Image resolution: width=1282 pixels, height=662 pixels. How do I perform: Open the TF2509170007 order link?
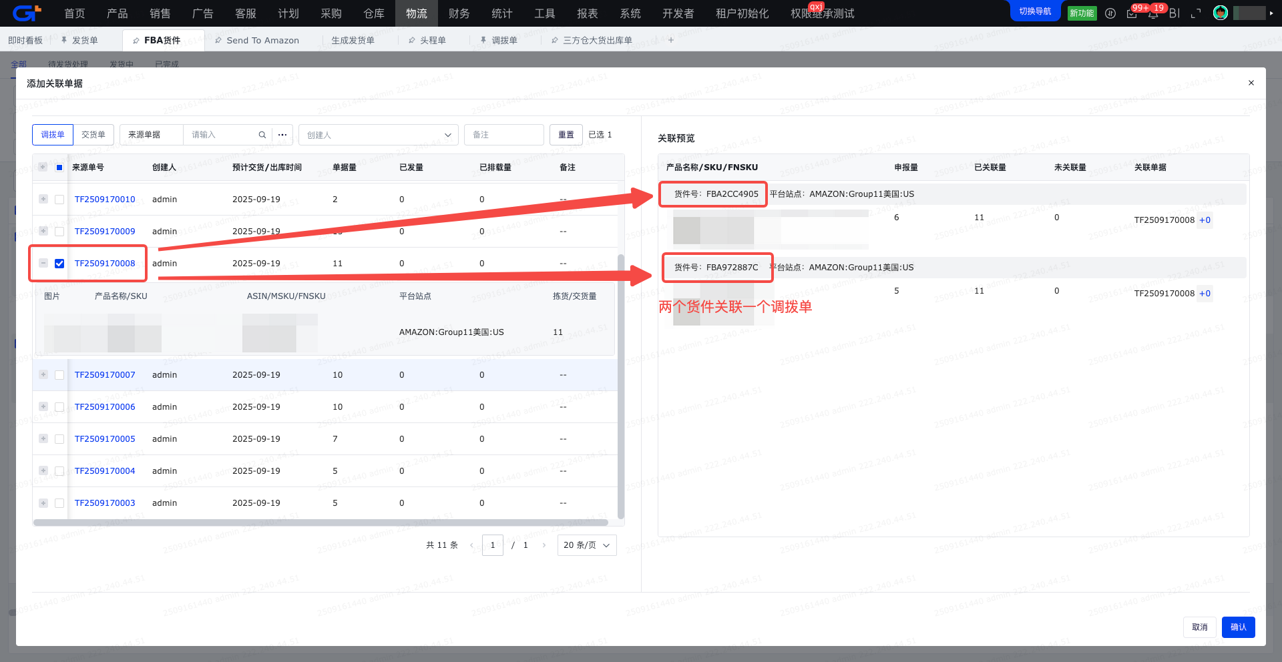pyautogui.click(x=105, y=375)
